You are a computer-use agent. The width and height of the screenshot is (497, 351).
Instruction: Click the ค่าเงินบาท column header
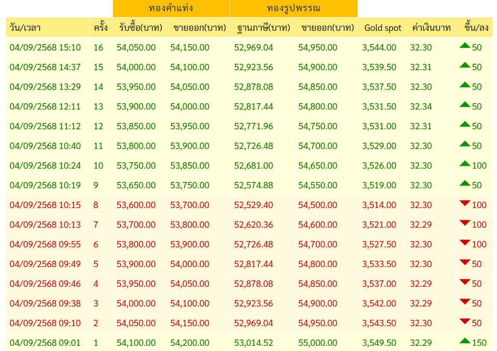pos(430,27)
